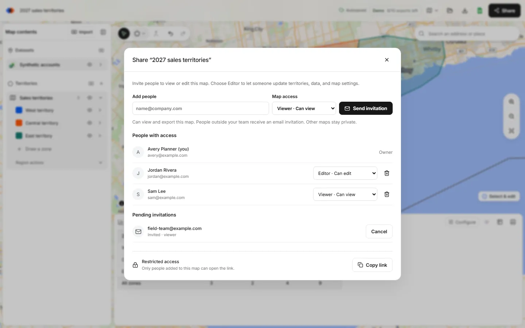Click the name "Jordan Rivera"

coord(162,170)
